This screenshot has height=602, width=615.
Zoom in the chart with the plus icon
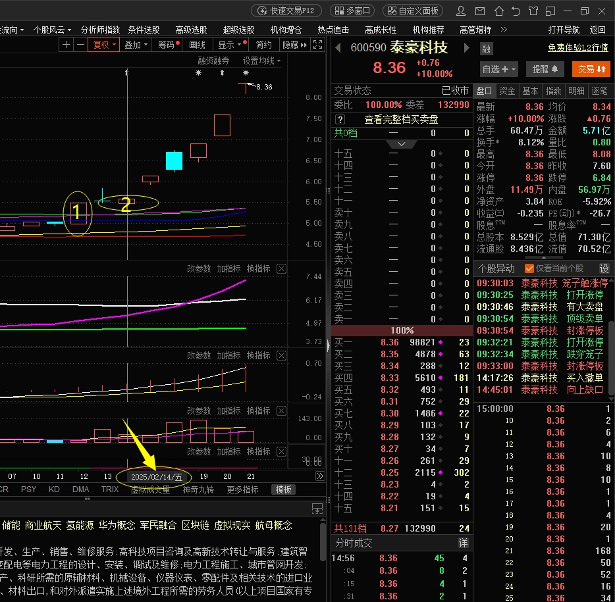pos(66,45)
